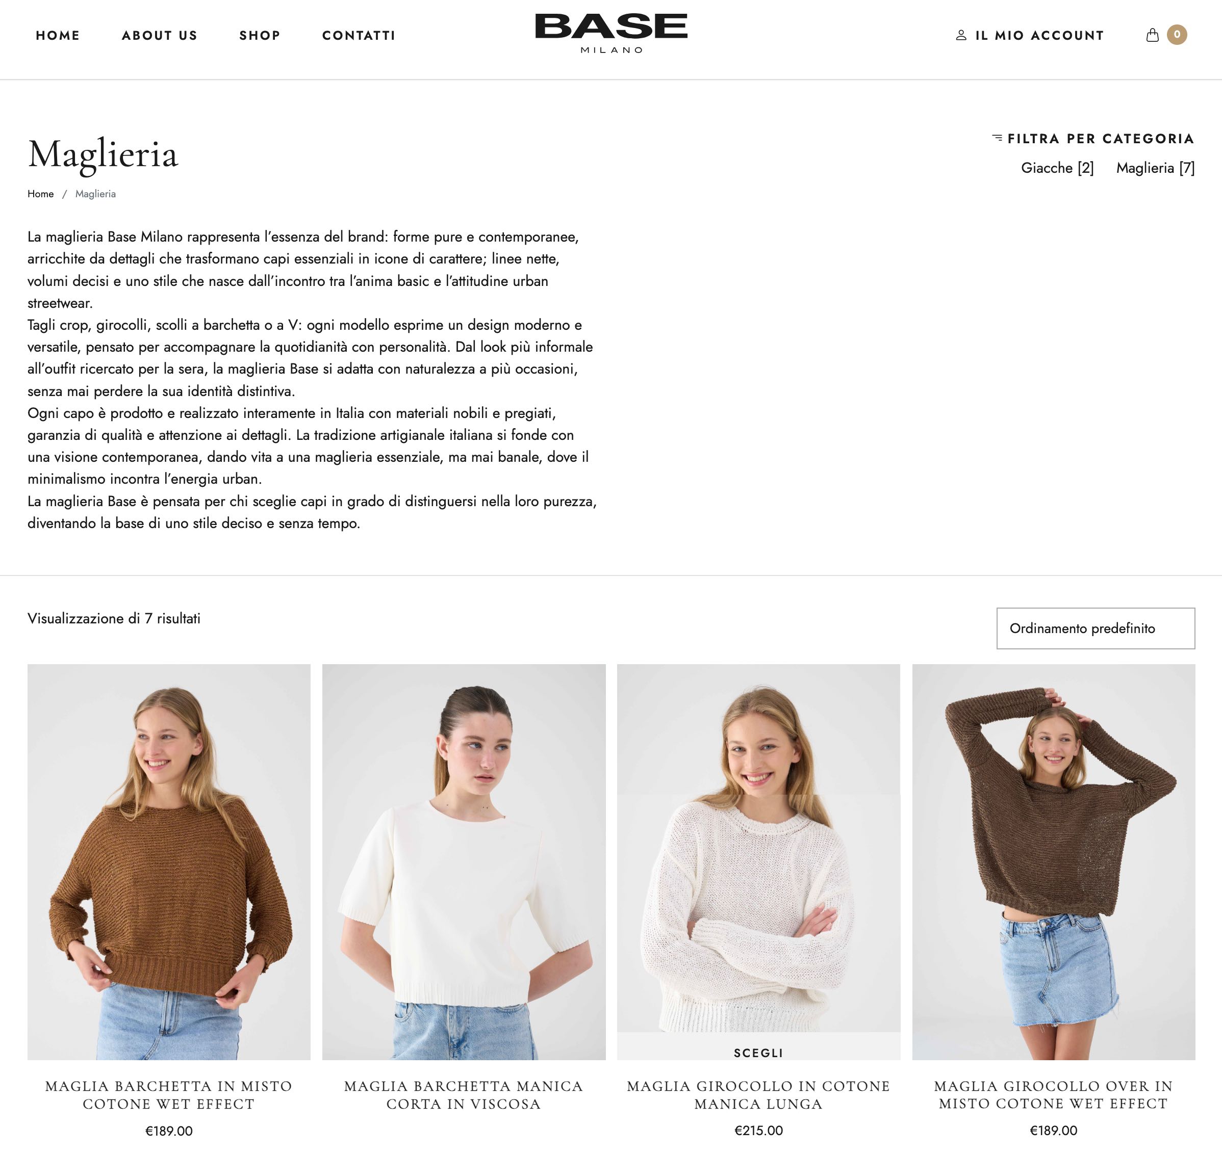Open the Ordinamento predefinito sorting dropdown

click(1095, 628)
